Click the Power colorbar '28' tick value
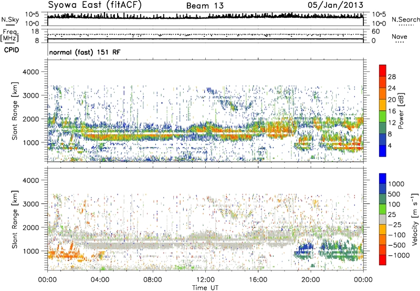This screenshot has height=291, width=420. point(392,77)
